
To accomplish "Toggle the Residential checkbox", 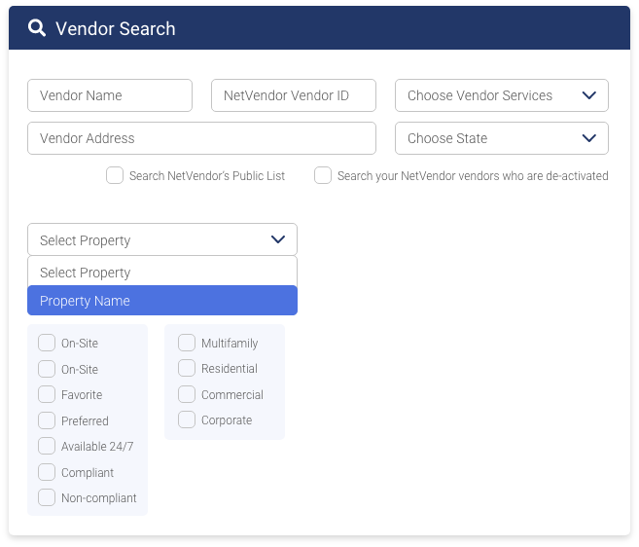I will click(187, 368).
